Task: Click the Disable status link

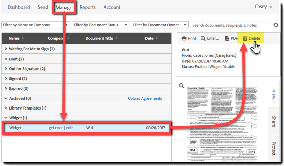Action: tap(229, 67)
